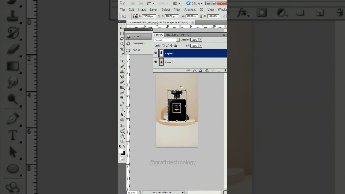Select the Eraser tool
Viewport: 345px width, 194px height.
pyautogui.click(x=122, y=82)
